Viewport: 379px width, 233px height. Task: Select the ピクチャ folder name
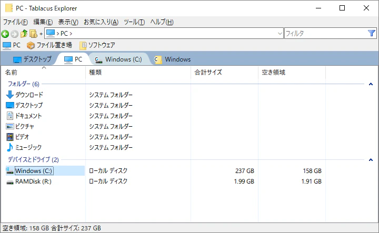[x=25, y=126]
